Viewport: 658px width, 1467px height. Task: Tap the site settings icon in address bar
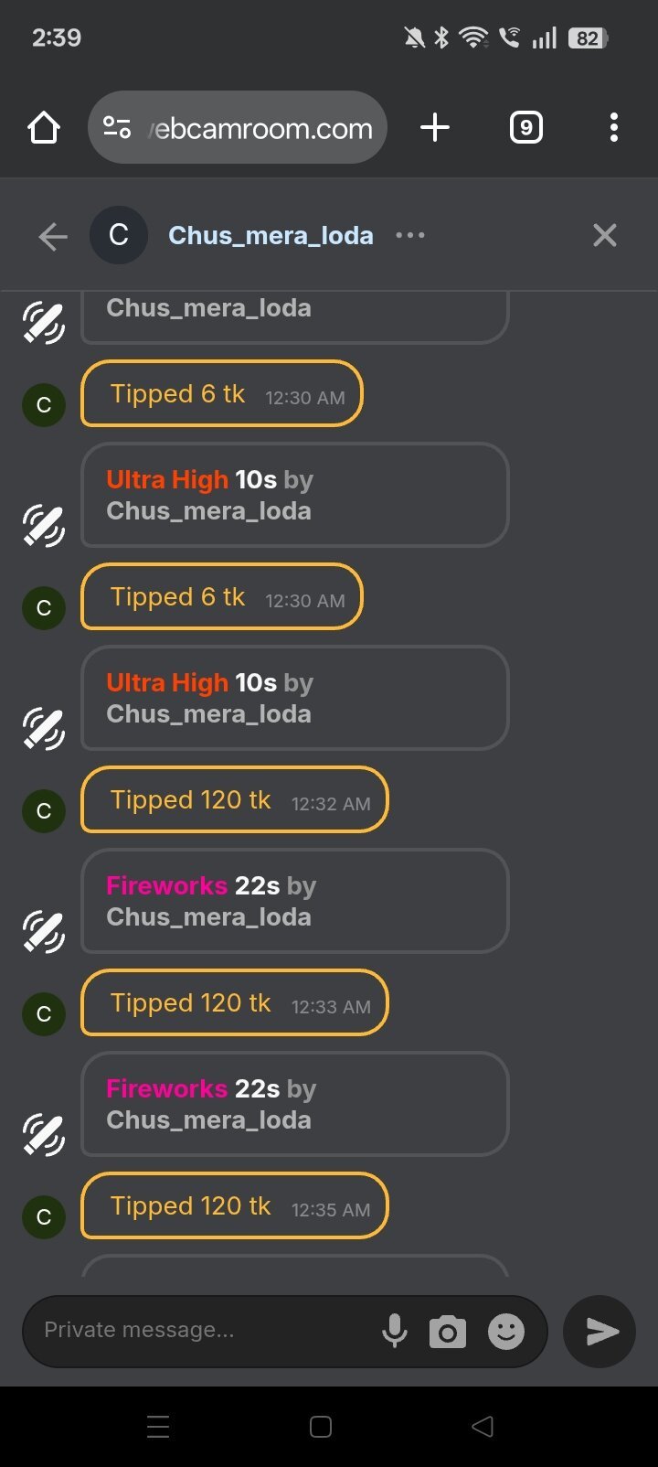click(x=117, y=128)
